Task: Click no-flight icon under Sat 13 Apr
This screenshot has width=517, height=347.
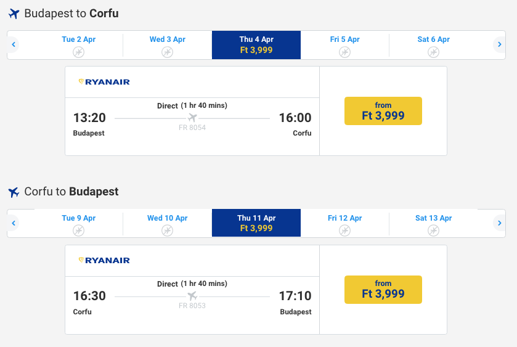Action: point(434,231)
